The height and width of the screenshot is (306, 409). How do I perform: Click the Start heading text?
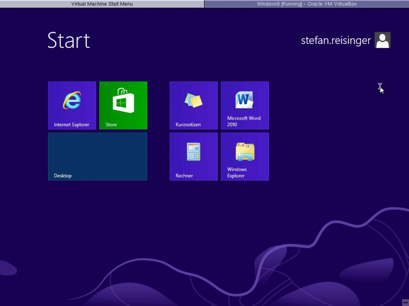(x=69, y=40)
